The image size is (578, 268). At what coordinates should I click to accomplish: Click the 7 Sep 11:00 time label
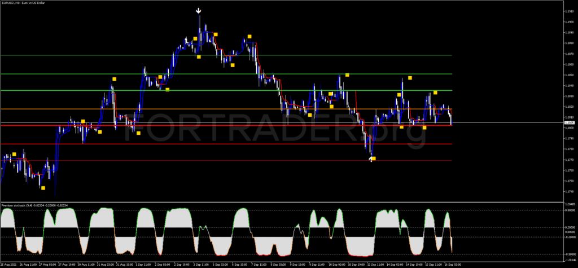(x=258, y=265)
